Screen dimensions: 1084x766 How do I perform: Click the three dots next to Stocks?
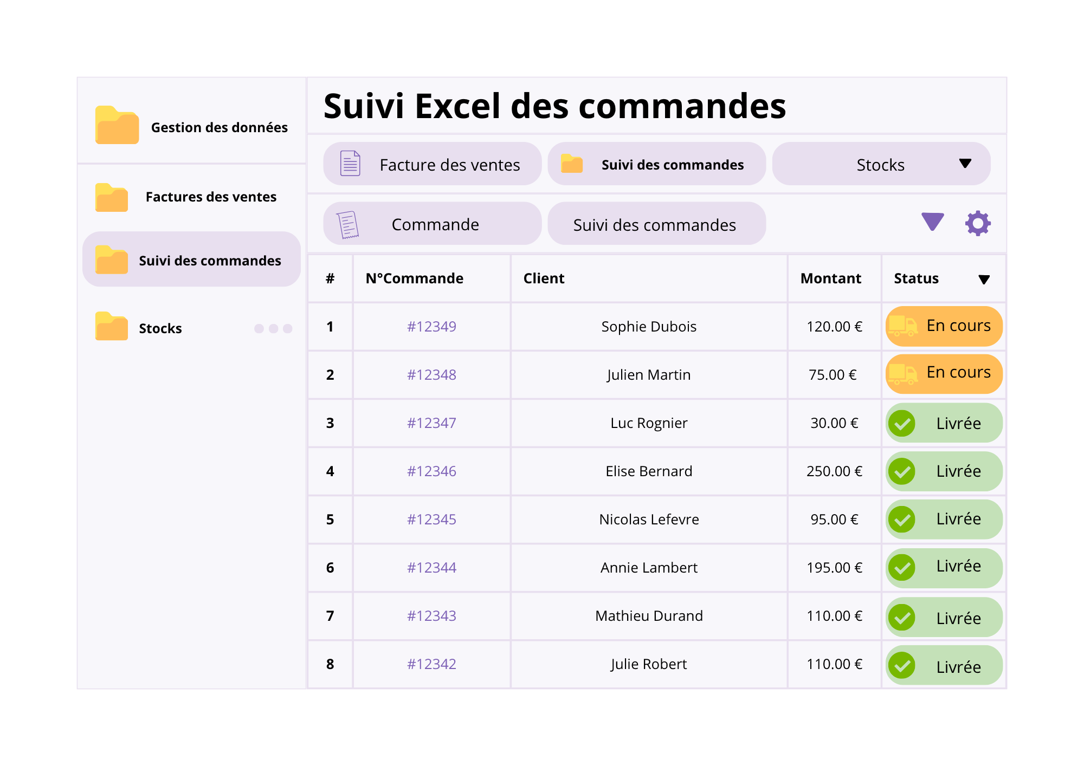point(273,328)
